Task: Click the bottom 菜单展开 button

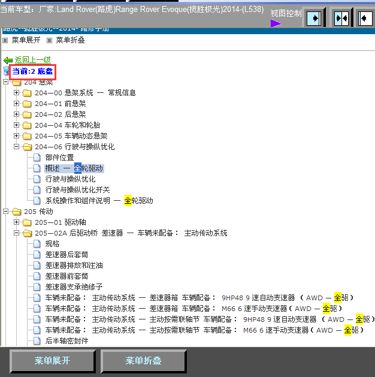Action: tap(52, 361)
